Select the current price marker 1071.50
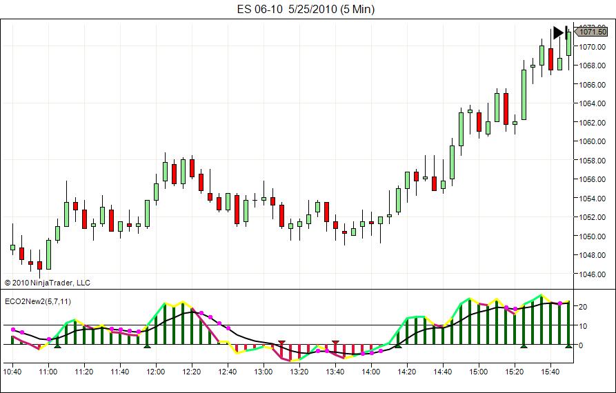This screenshot has width=616, height=393. tap(591, 32)
